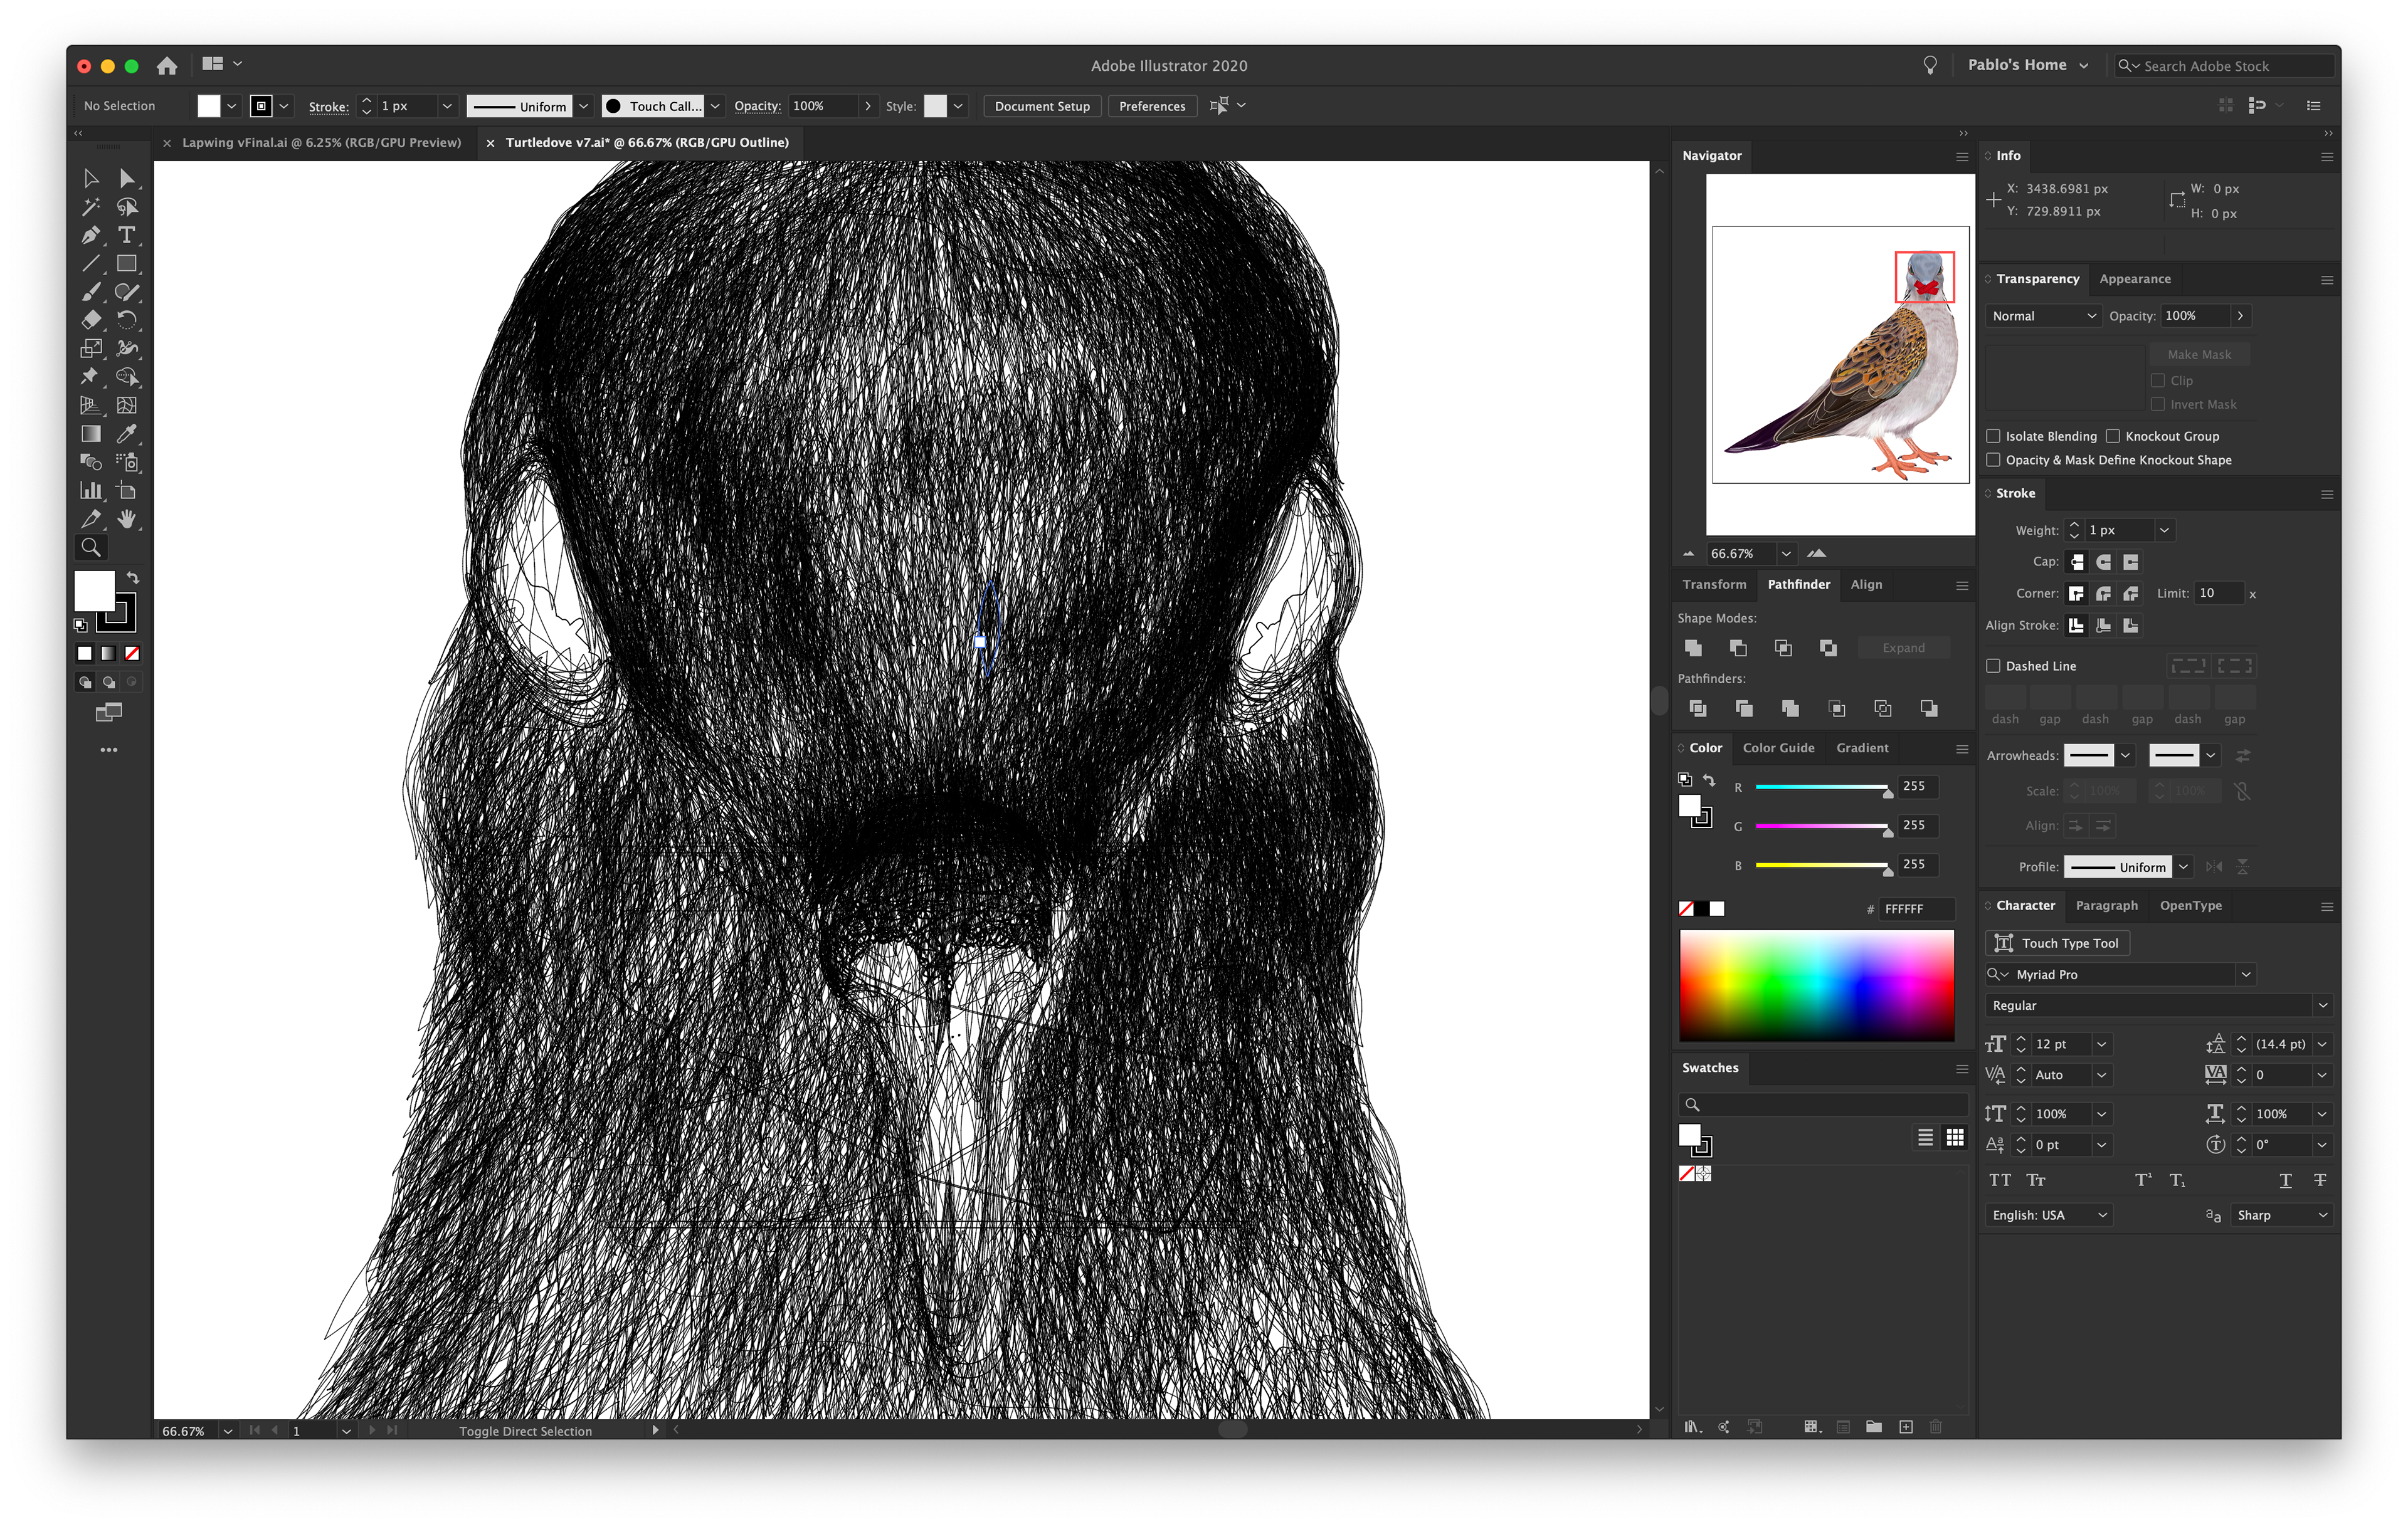Enable the Dashed Line checkbox
Screen dimensions: 2408x1527
pos(1993,666)
